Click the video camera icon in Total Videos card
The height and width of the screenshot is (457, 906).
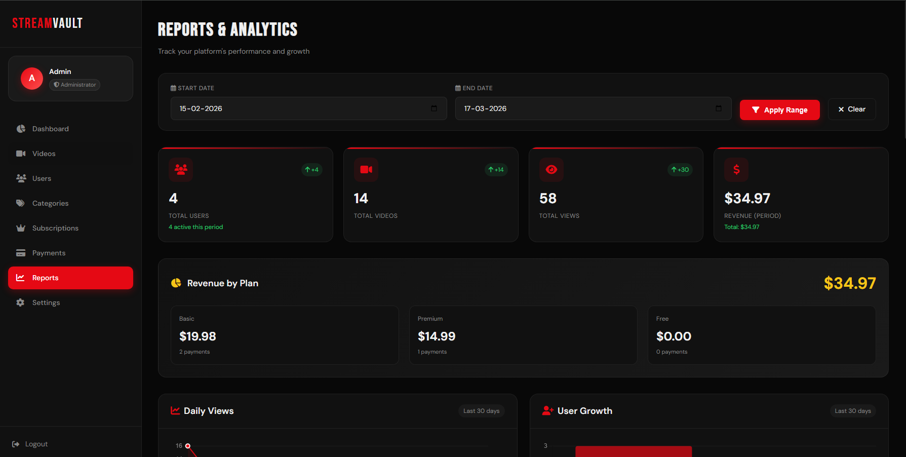pyautogui.click(x=366, y=170)
